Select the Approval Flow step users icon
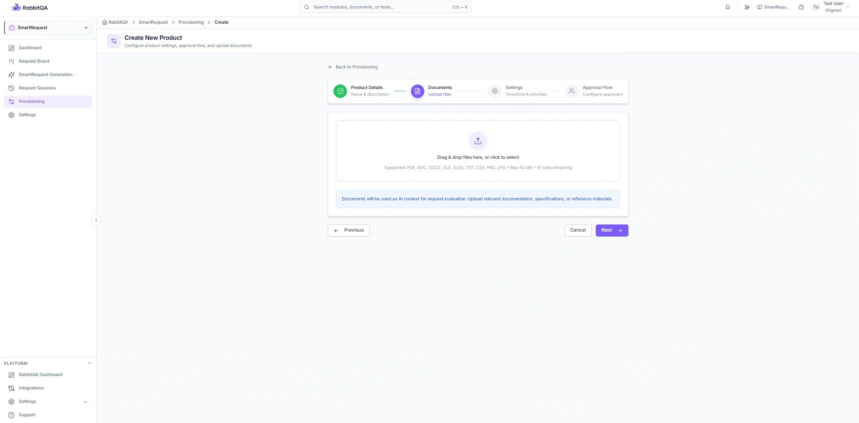 [572, 91]
